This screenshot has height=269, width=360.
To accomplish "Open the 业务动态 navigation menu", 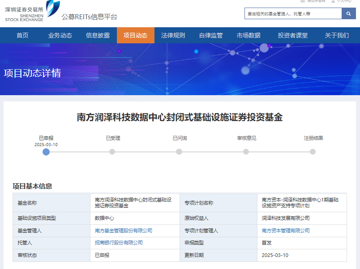I will pos(60,36).
